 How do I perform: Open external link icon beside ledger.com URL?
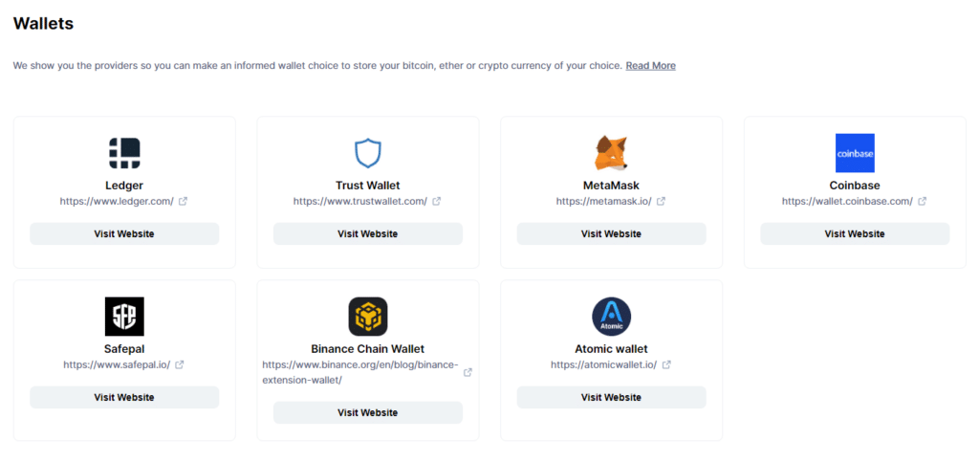(184, 201)
